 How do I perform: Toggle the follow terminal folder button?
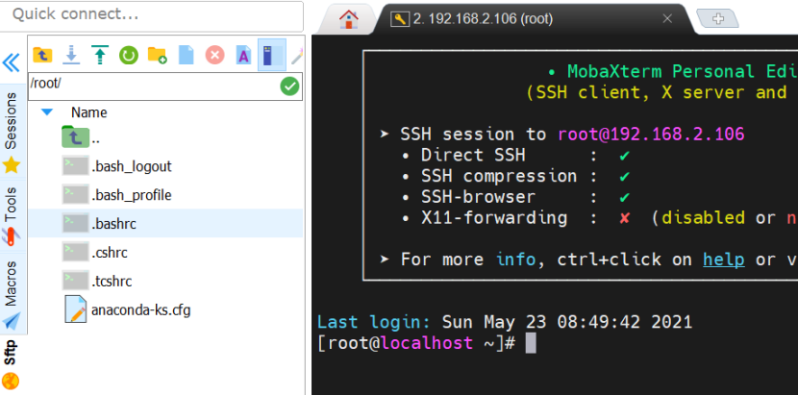[272, 55]
